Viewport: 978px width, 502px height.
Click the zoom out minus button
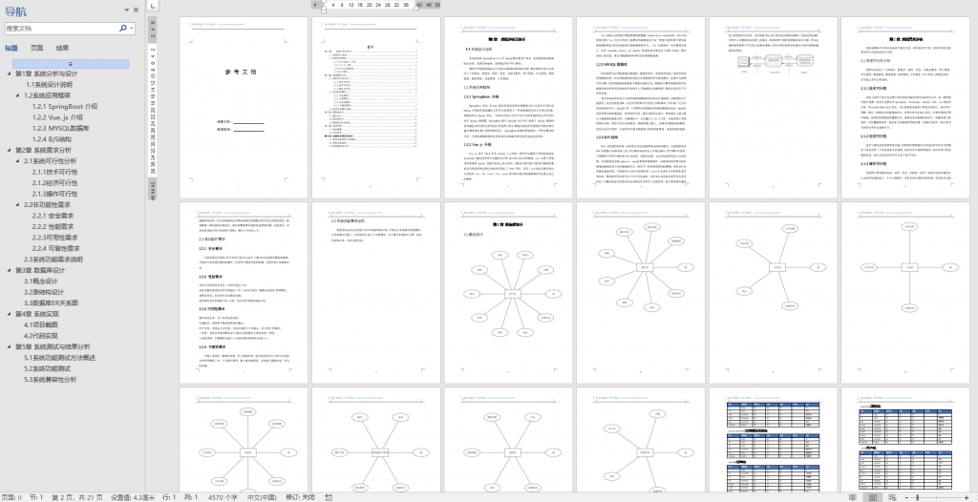click(905, 497)
